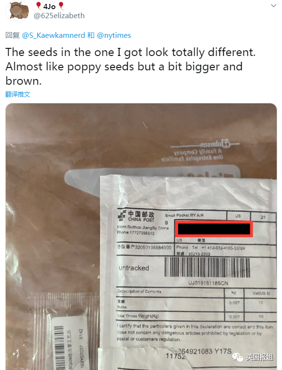Click the 翻译推文 translate tweet link
Image resolution: width=282 pixels, height=370 pixels.
(18, 94)
